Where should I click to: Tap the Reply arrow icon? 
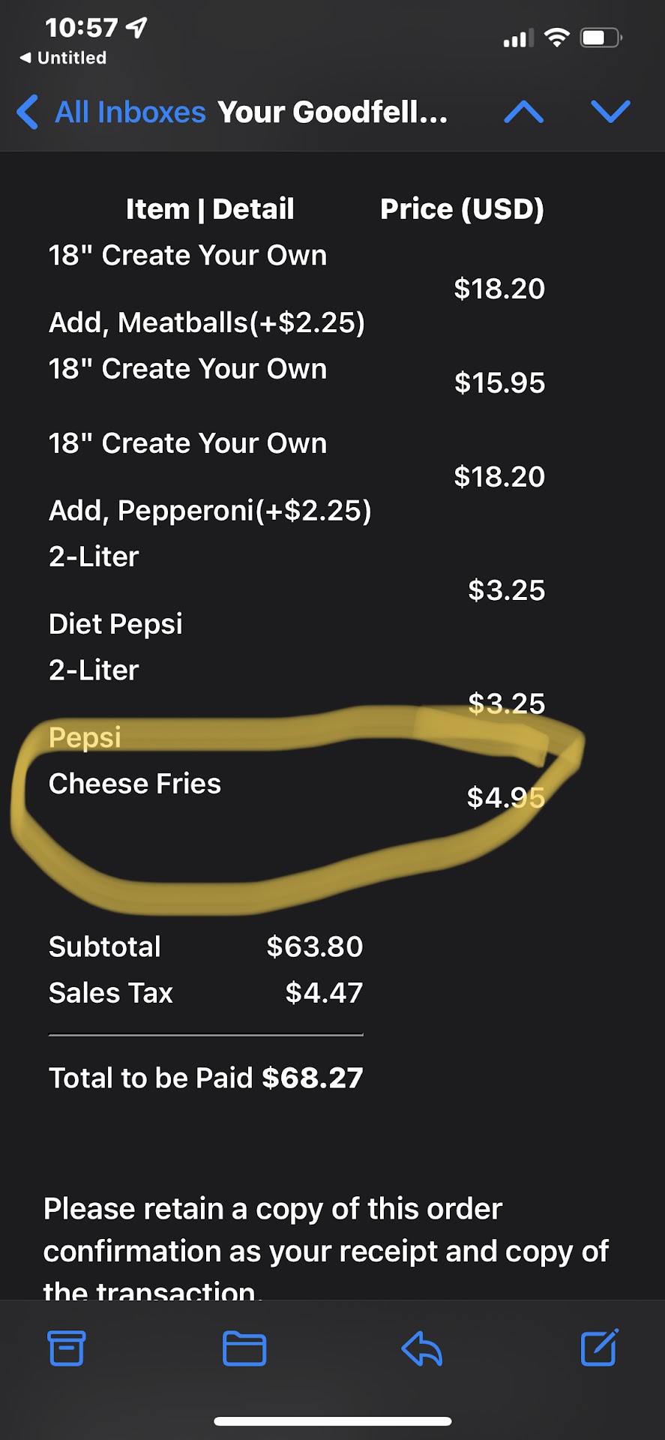click(x=421, y=1348)
